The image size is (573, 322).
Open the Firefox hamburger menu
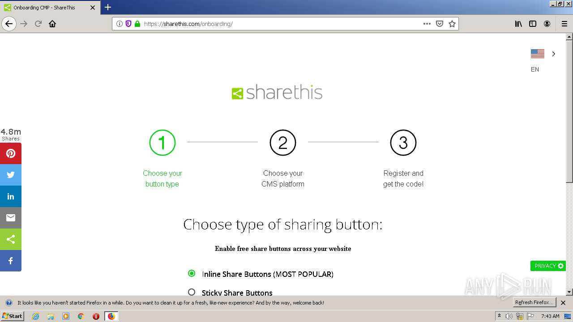point(564,24)
